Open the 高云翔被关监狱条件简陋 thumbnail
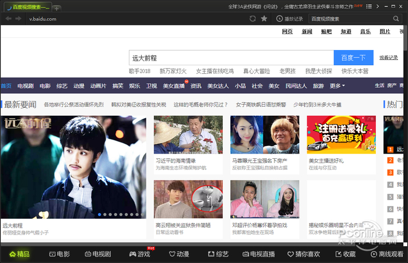 pyautogui.click(x=188, y=199)
